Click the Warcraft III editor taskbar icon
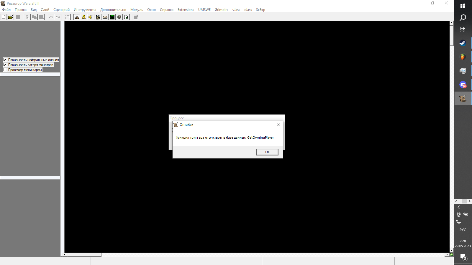Screen dimensions: 472x265 click(463, 98)
